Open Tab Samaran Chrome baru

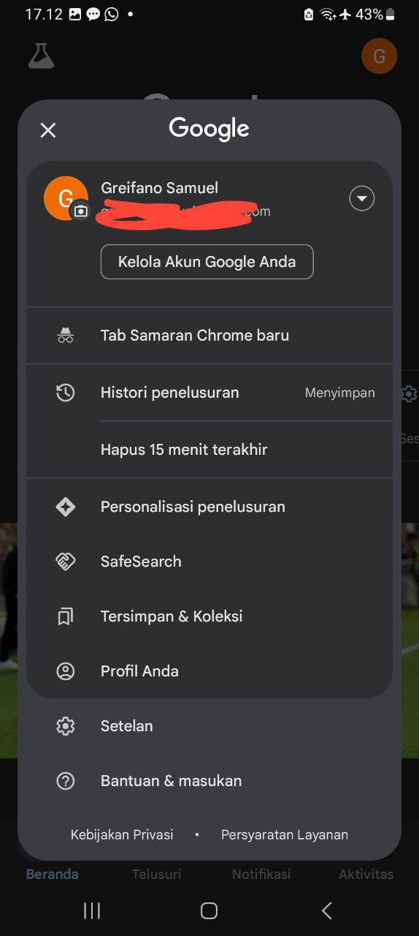coord(209,336)
